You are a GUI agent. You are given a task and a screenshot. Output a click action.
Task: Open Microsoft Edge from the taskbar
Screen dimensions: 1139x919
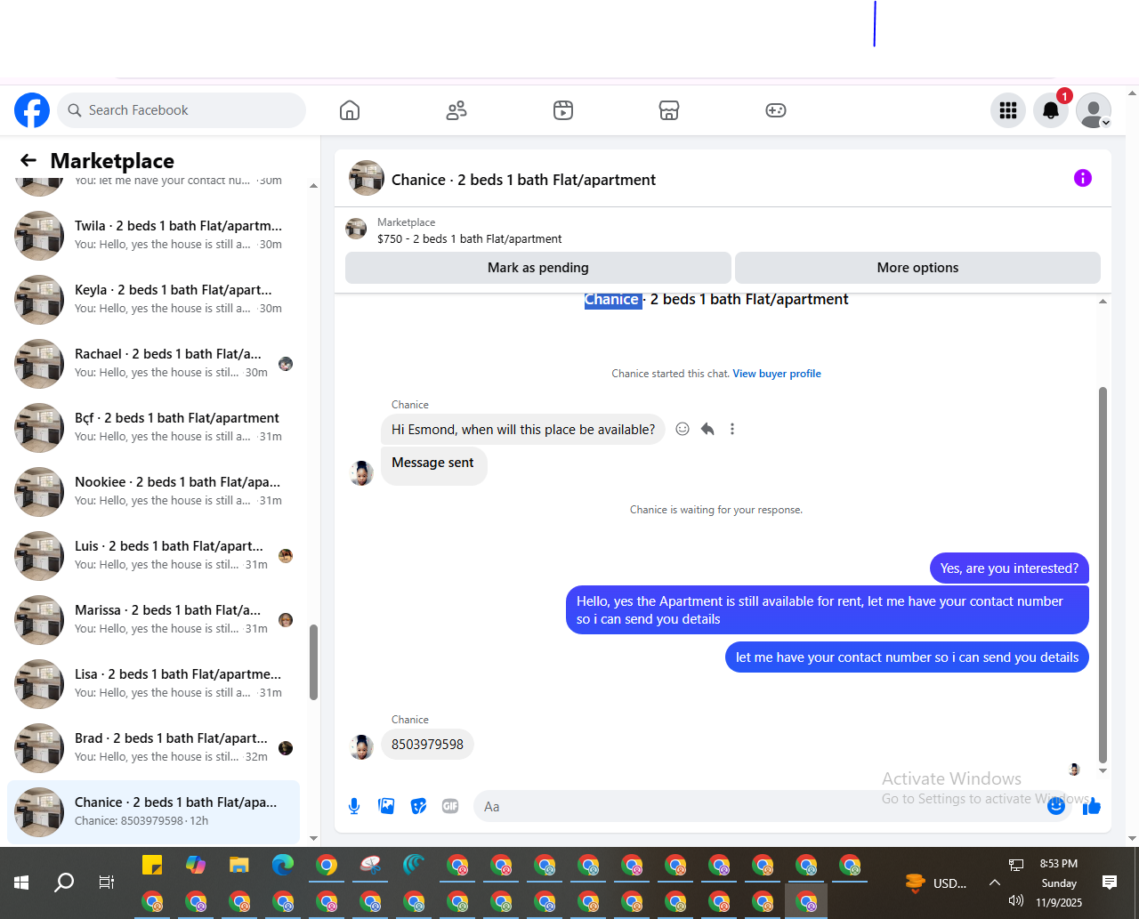(283, 865)
